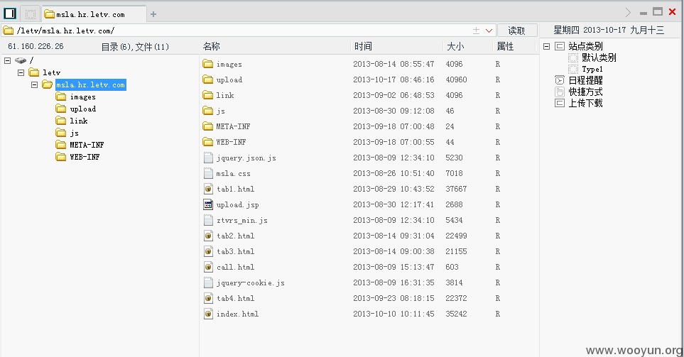Collapse the letv folder node
The width and height of the screenshot is (684, 357).
click(21, 73)
